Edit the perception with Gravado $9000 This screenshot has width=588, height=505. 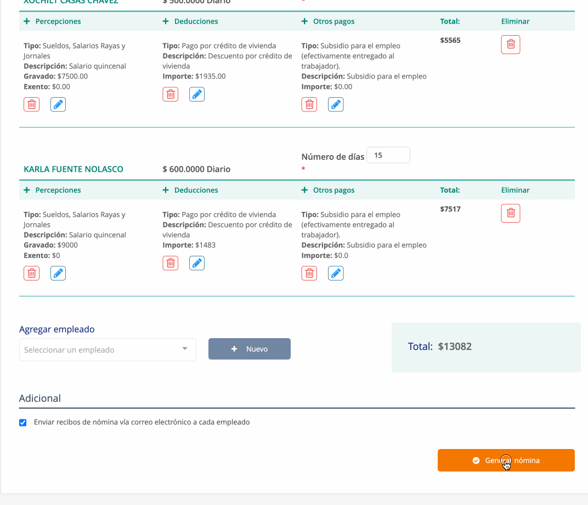click(x=58, y=273)
